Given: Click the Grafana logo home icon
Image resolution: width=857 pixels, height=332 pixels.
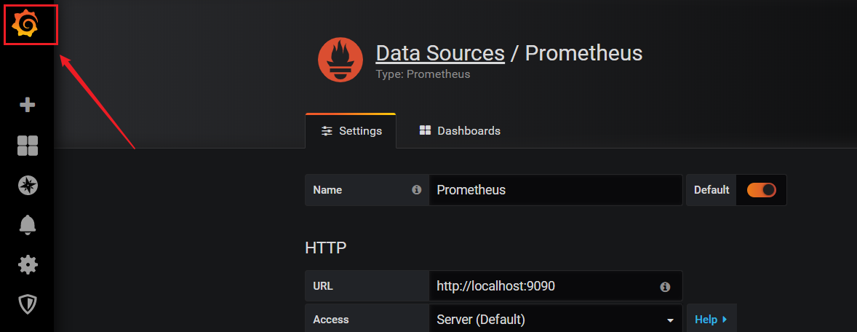Looking at the screenshot, I should point(26,25).
